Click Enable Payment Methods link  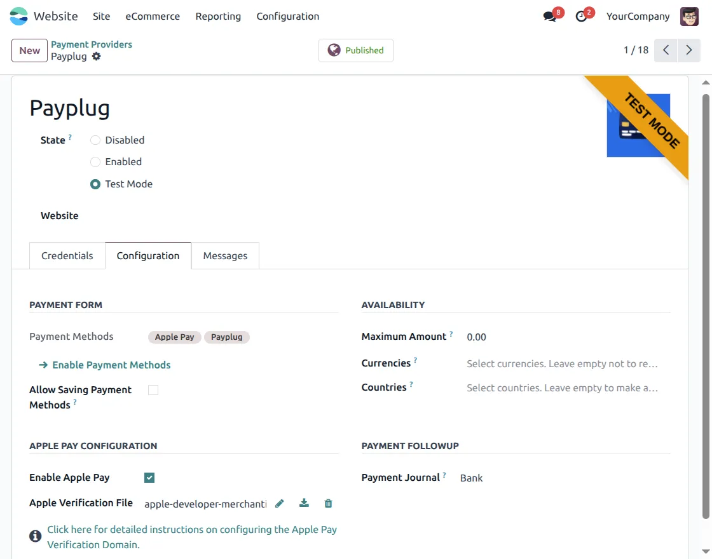tap(105, 365)
